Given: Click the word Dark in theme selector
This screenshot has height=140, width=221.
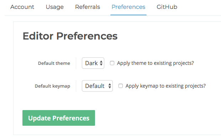Looking at the screenshot, I should (x=91, y=63).
